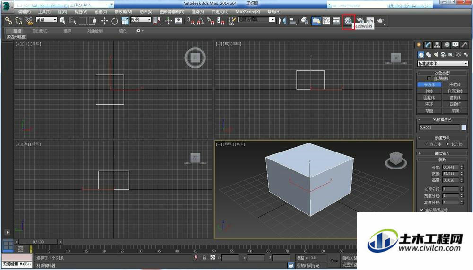Open the Schematic View icon
This screenshot has width=473, height=270.
(336, 21)
